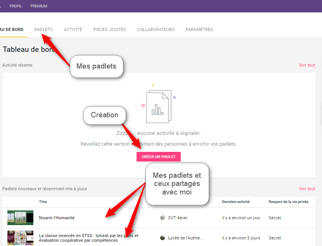This screenshot has height=246, width=322.
Task: Click the Lycée de l'Authie avatar icon
Action: pyautogui.click(x=163, y=238)
